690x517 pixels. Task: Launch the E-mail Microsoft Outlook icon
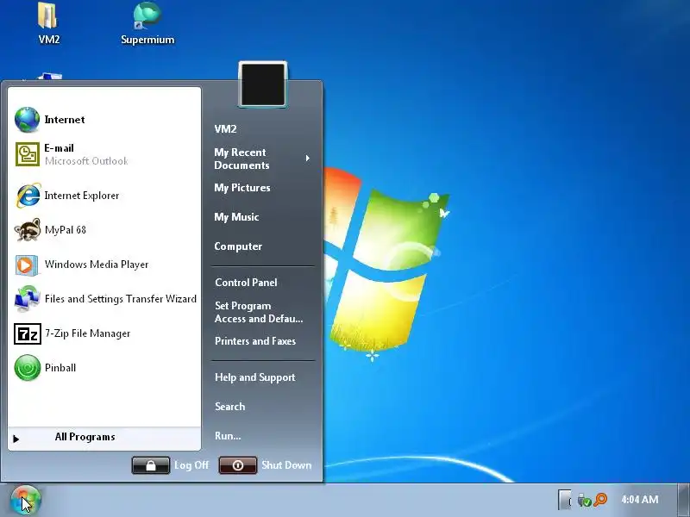[x=28, y=154]
